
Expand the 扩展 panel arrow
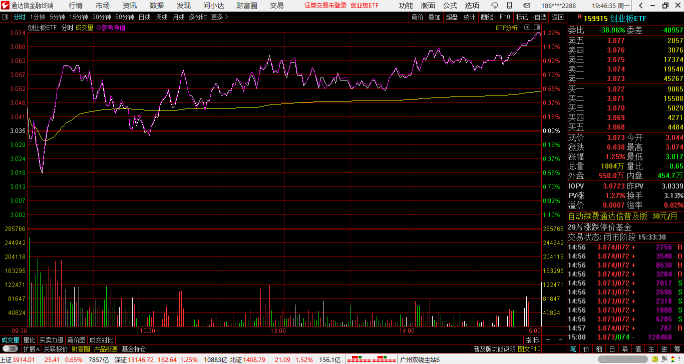pyautogui.click(x=31, y=349)
